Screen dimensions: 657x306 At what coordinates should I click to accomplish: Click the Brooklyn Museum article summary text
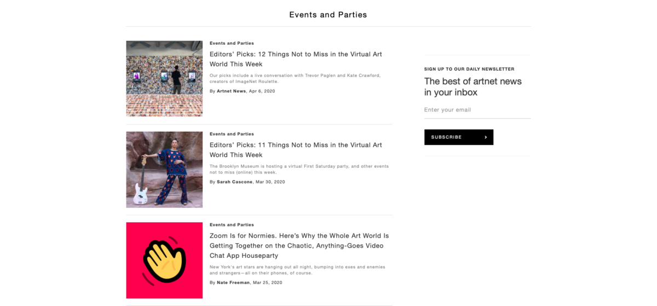pyautogui.click(x=299, y=169)
